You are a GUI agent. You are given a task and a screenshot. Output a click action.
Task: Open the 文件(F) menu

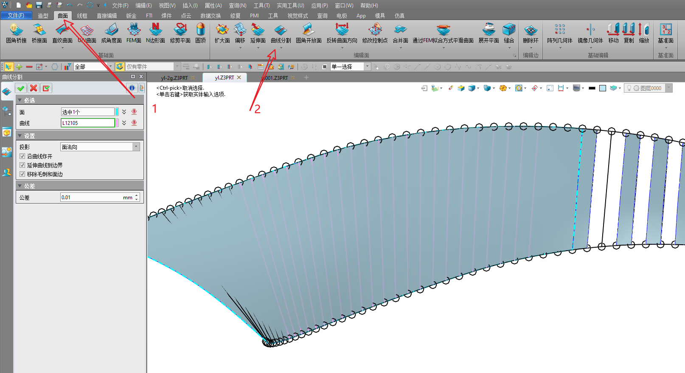16,16
